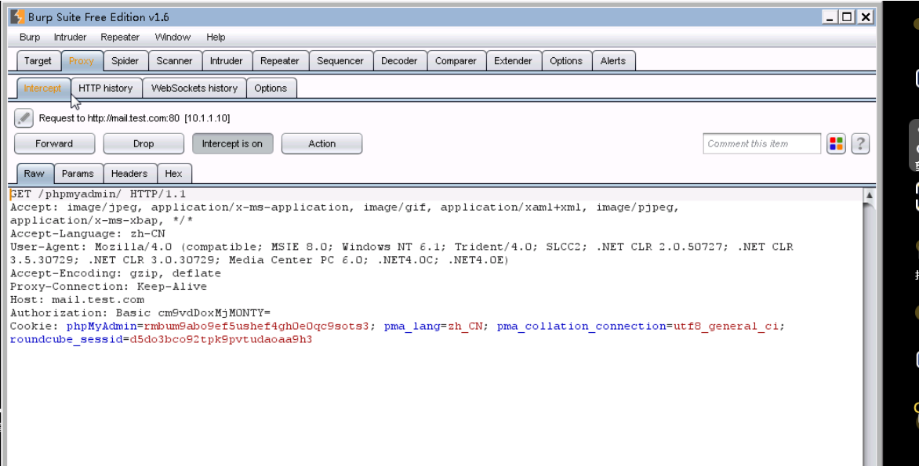Image resolution: width=919 pixels, height=466 pixels.
Task: Switch to the Scanner tab
Action: coord(175,61)
